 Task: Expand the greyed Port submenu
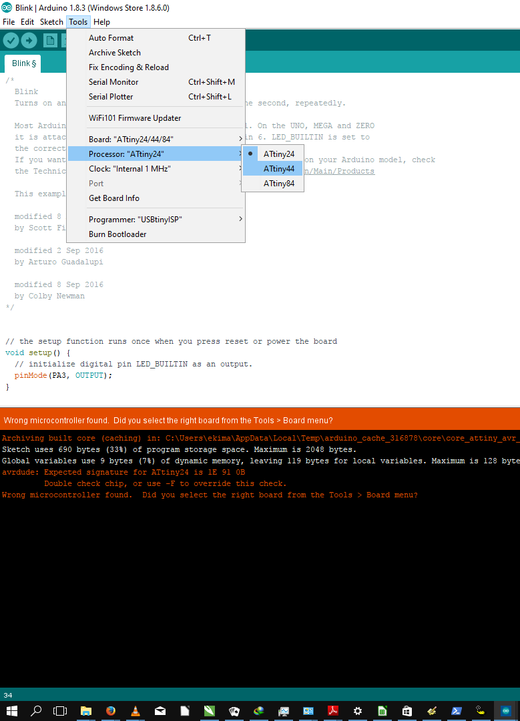(156, 183)
